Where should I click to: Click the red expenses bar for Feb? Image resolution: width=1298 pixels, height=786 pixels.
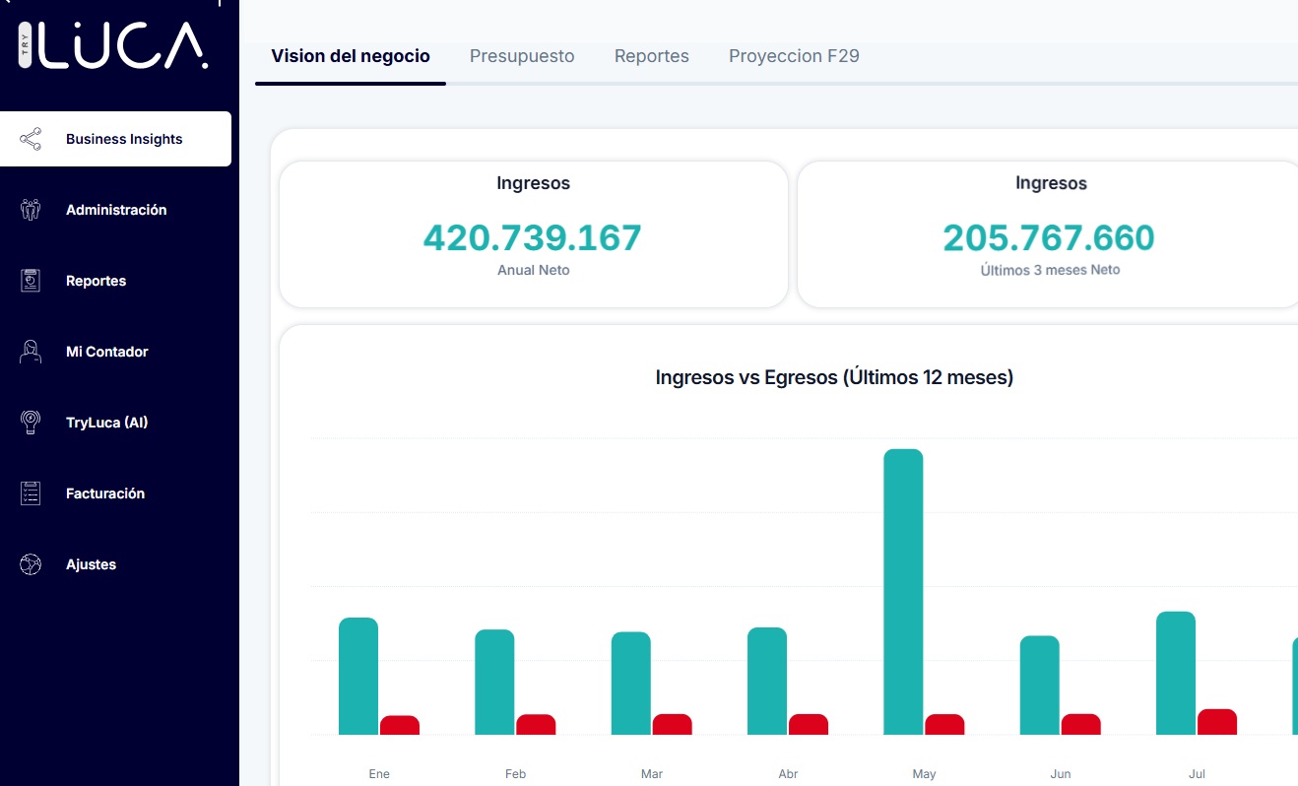coord(536,724)
